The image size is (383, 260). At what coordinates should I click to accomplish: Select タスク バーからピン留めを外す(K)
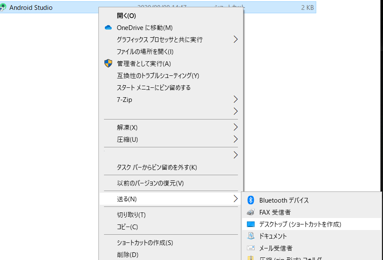coord(157,167)
